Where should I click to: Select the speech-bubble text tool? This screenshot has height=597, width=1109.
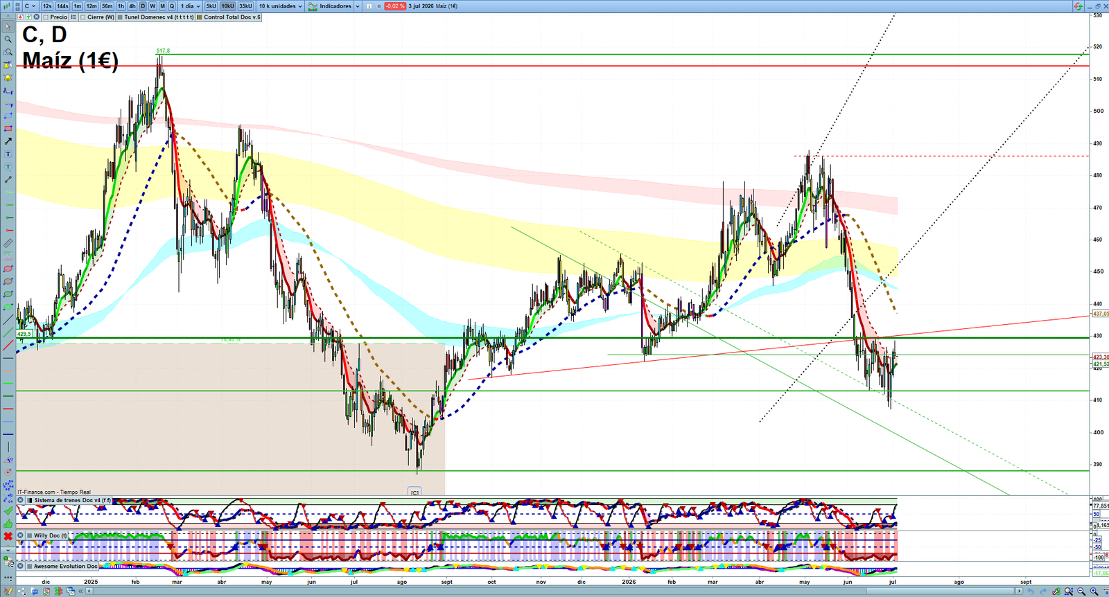click(x=8, y=167)
